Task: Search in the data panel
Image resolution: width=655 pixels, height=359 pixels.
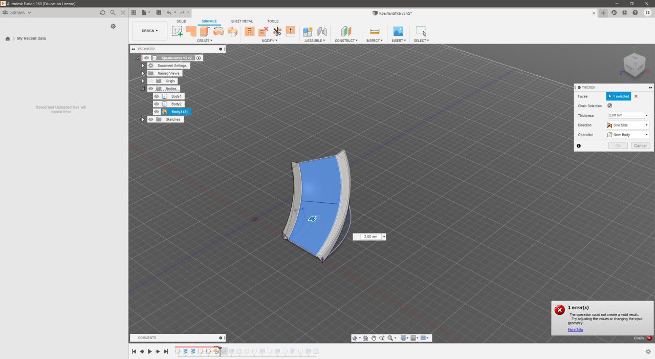Action: tap(113, 12)
